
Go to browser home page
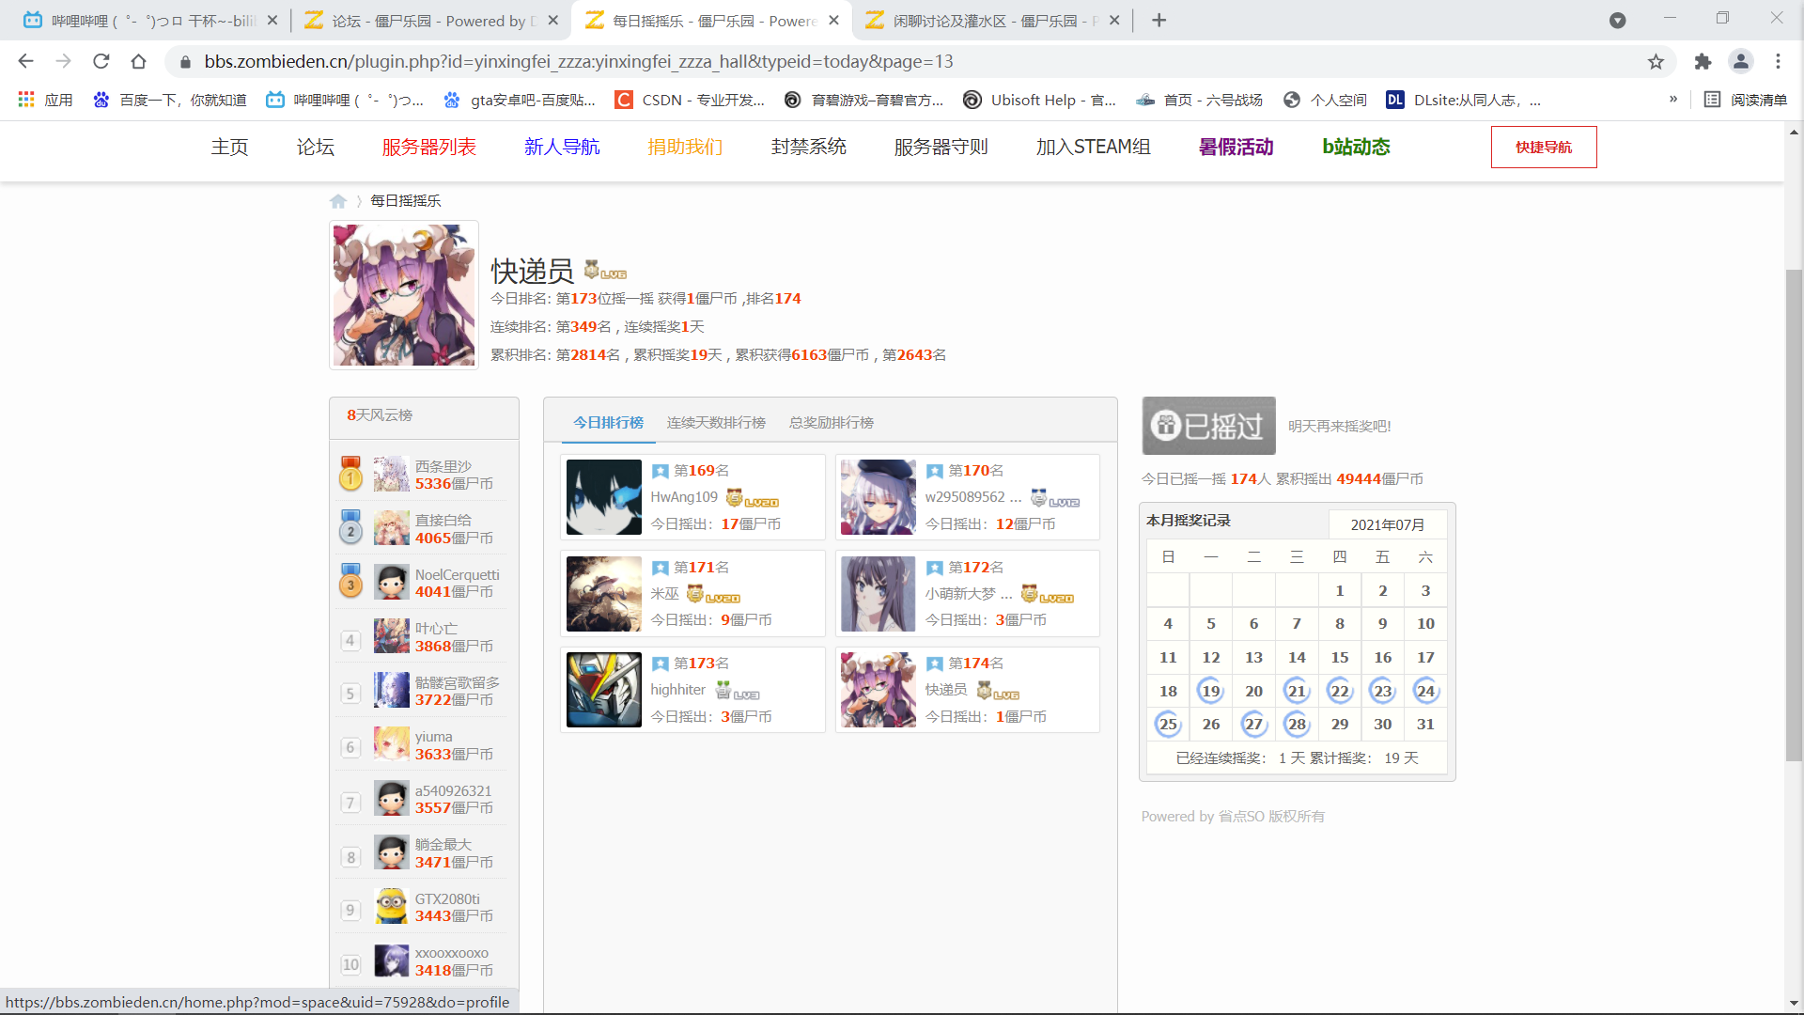139,62
